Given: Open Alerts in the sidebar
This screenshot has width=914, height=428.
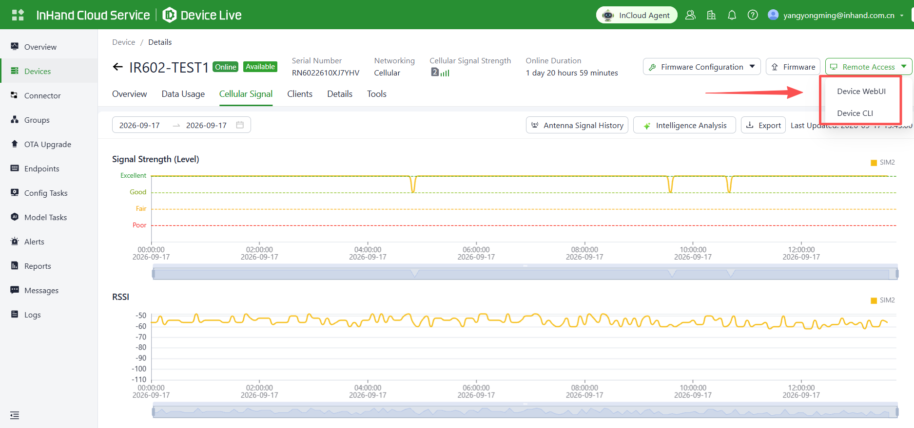Looking at the screenshot, I should tap(49, 242).
